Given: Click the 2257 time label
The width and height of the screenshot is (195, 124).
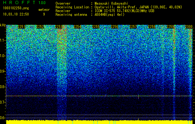Looking at the screenshot, I should (133, 27).
